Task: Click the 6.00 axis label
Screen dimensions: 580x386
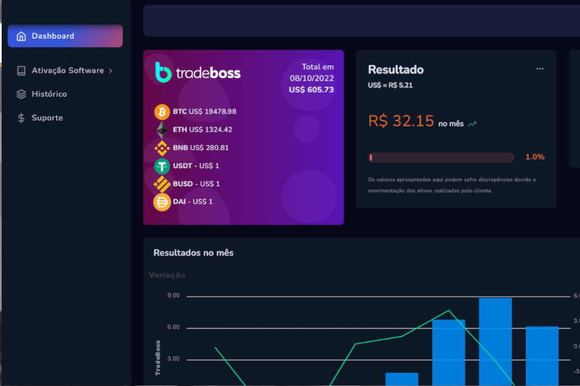Action: click(173, 327)
